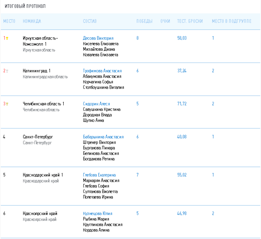Open the Кузнецова Юлия link
The width and height of the screenshot is (261, 239).
coord(97,214)
